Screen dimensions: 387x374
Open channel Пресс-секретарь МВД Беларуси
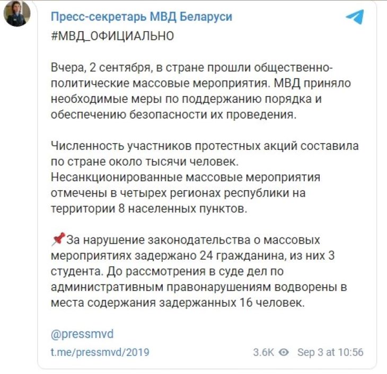click(x=141, y=17)
